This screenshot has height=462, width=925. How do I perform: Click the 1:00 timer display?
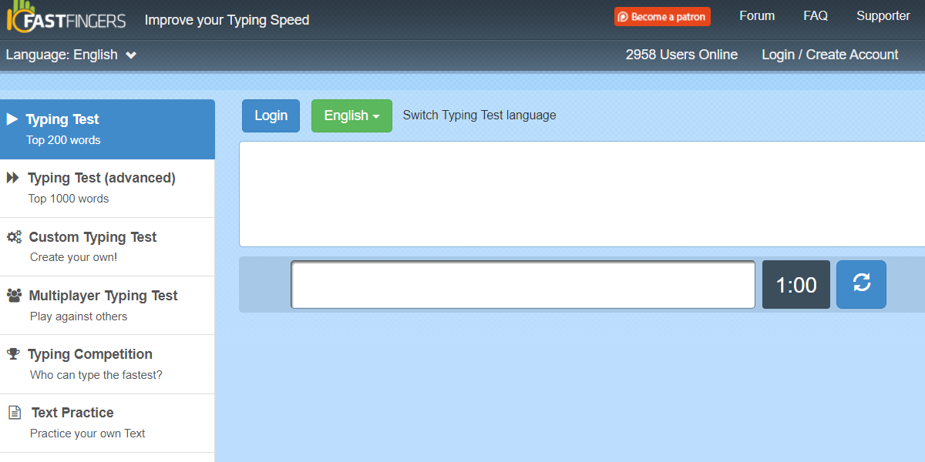(x=795, y=284)
